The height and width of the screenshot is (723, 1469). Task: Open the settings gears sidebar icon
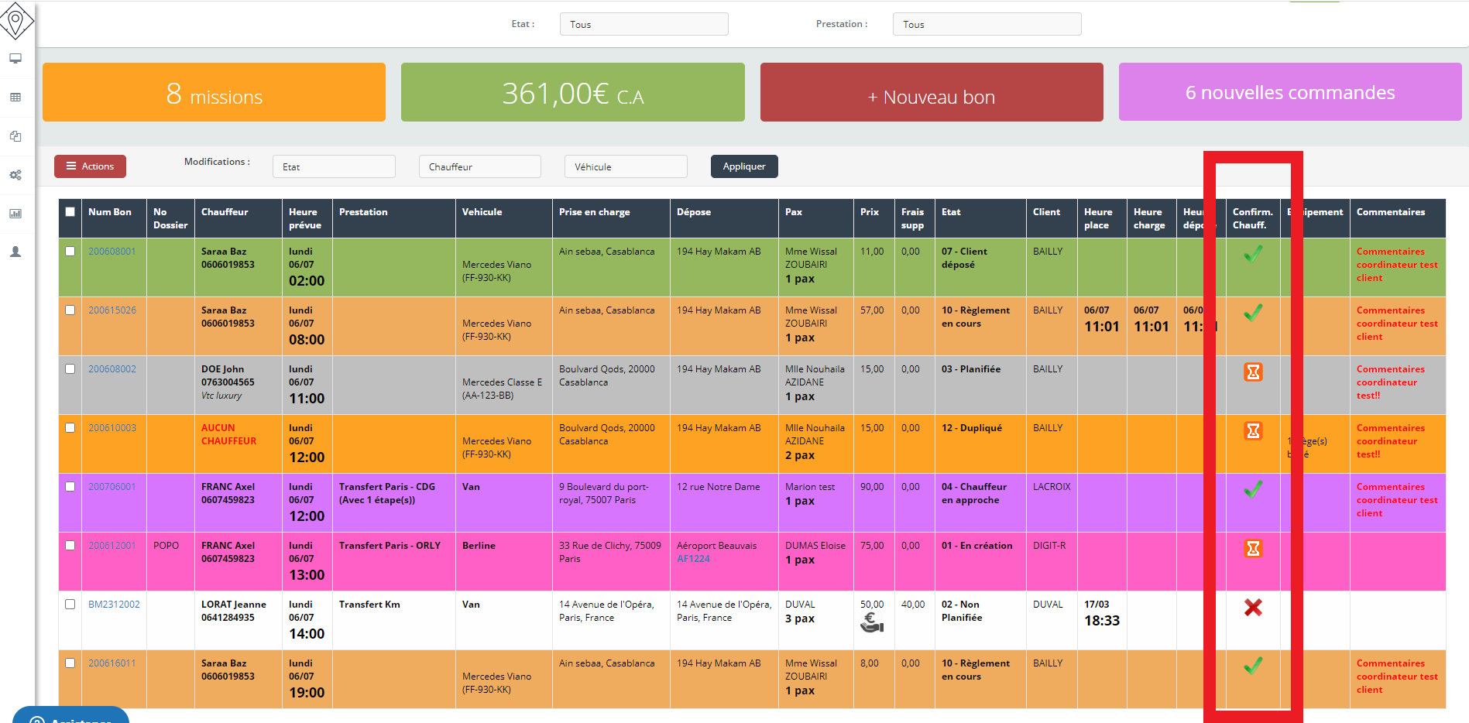pyautogui.click(x=15, y=175)
